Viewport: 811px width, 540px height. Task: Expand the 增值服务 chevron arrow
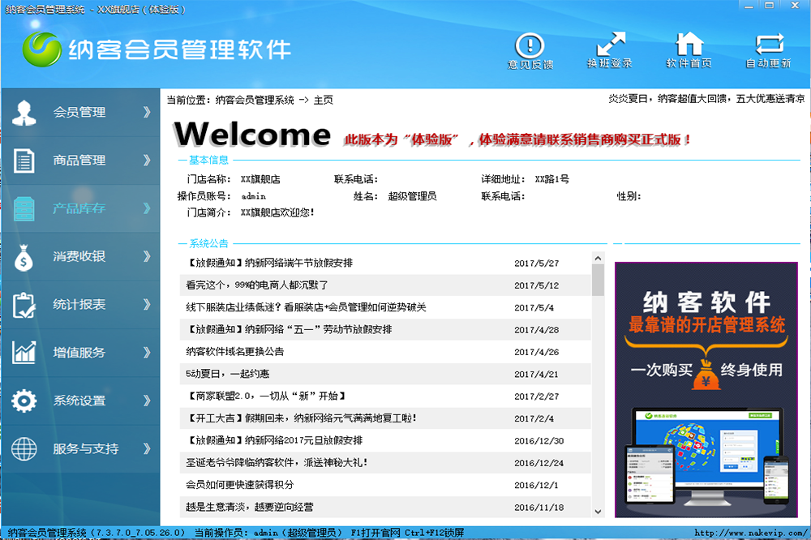tap(147, 353)
